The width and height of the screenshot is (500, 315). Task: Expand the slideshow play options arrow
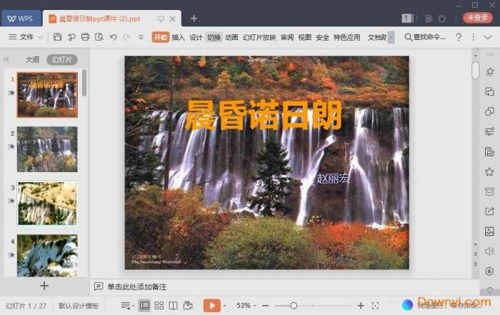[225, 306]
